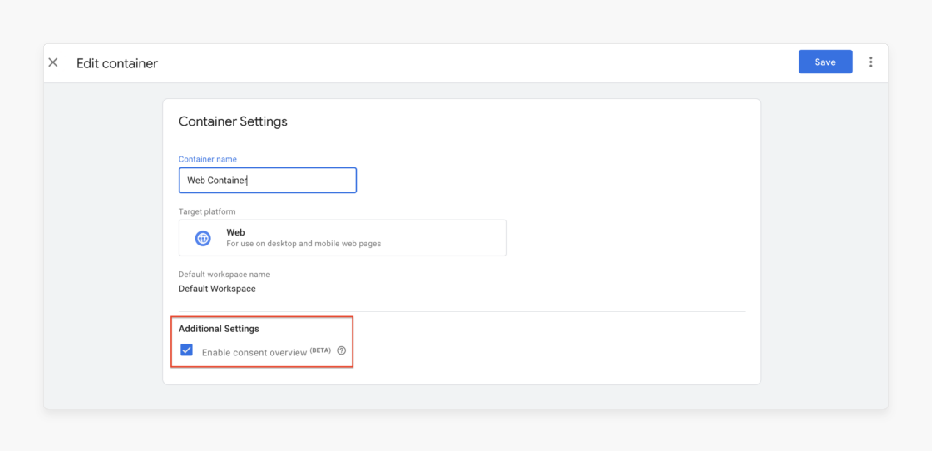
Task: Click the Edit container title
Action: 117,63
